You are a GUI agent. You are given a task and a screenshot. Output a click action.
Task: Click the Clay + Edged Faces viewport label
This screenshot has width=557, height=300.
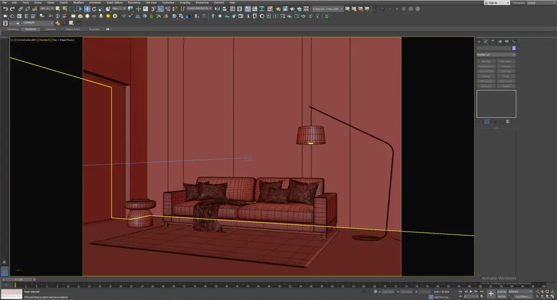[63, 40]
